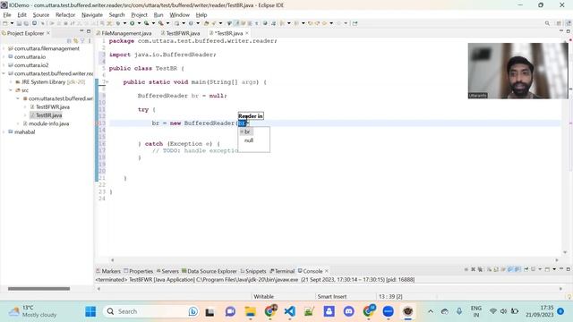
Task: Open the Open Console dropdown arrow
Action: coord(554,269)
